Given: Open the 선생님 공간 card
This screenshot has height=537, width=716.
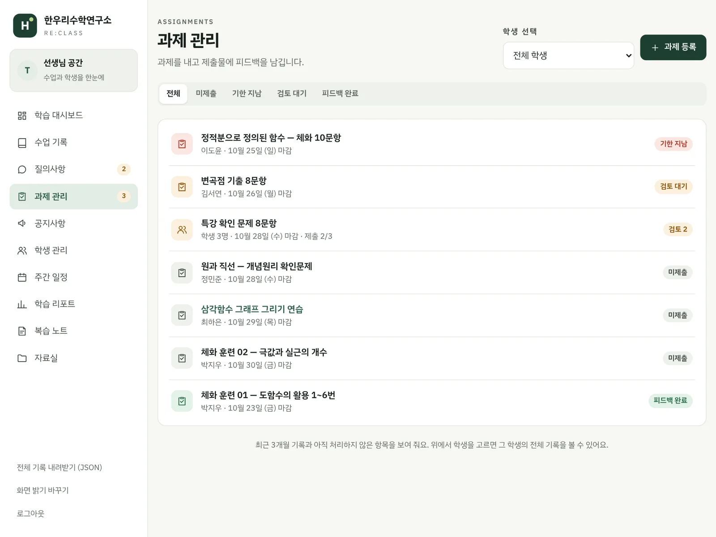Looking at the screenshot, I should pos(74,70).
